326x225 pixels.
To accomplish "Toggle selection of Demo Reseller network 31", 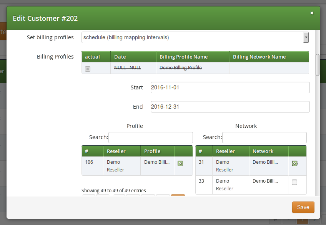I will (294, 163).
